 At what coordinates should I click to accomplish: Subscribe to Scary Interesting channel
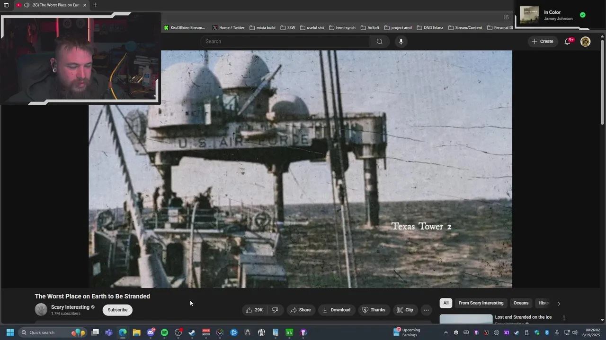coord(117,310)
